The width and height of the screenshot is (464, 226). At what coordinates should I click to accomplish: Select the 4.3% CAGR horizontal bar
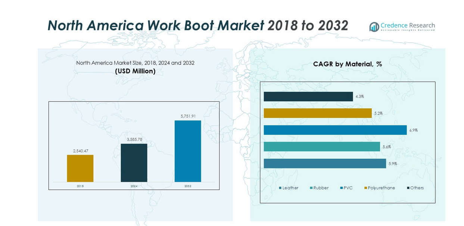click(x=308, y=96)
